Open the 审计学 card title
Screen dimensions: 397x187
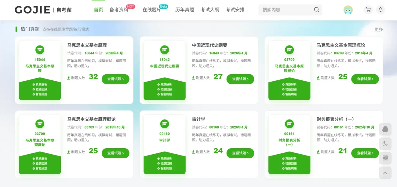198,119
